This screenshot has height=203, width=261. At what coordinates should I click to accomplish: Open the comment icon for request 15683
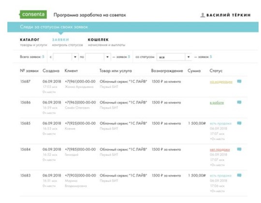click(239, 175)
